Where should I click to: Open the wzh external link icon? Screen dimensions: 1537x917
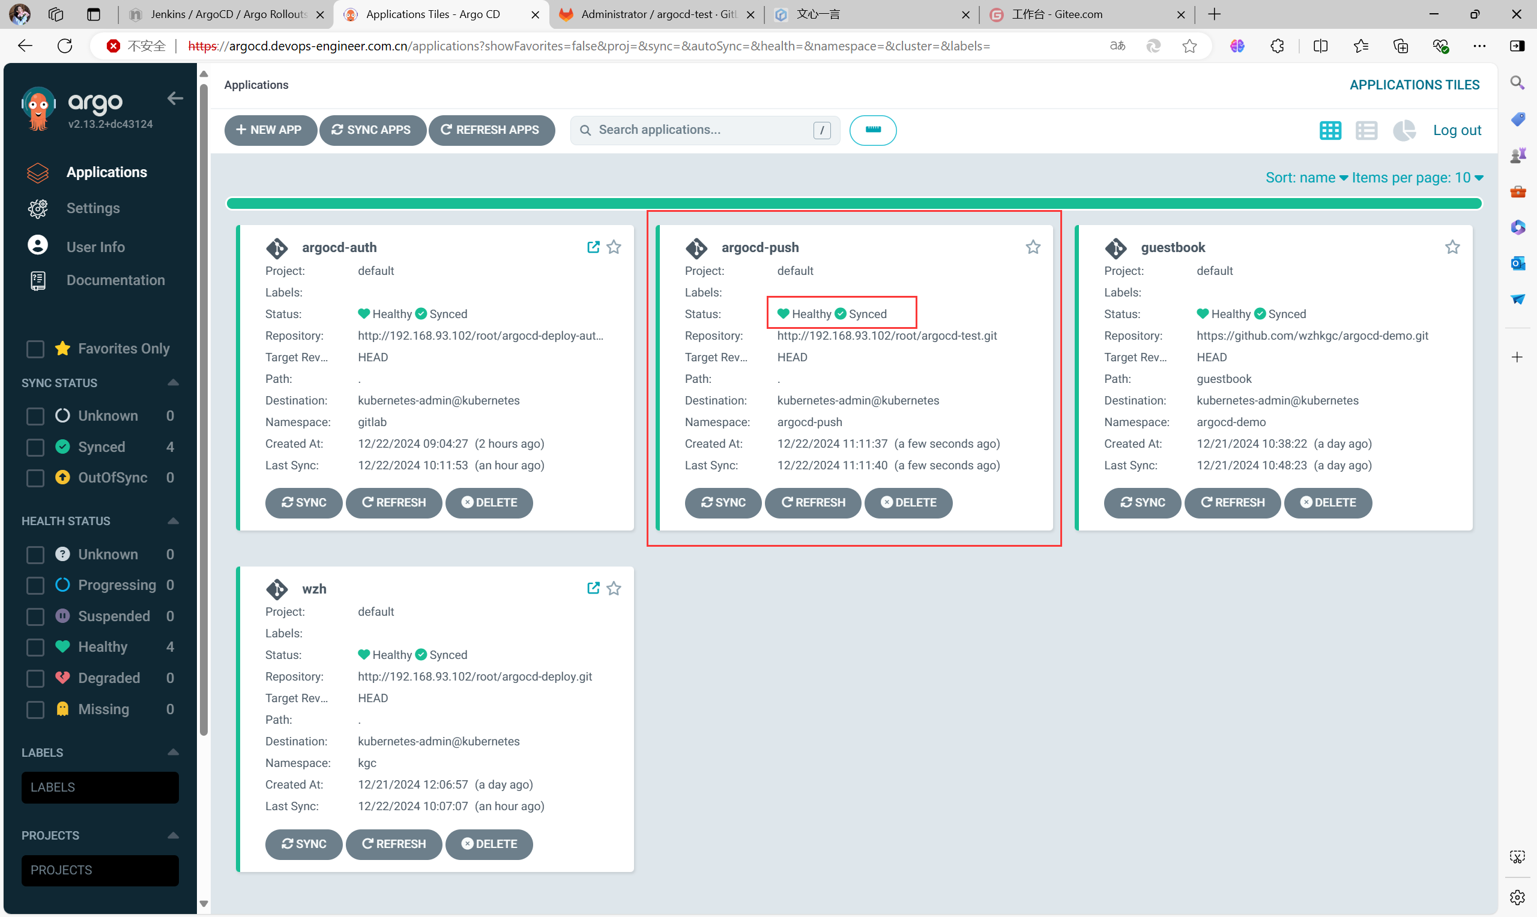593,588
